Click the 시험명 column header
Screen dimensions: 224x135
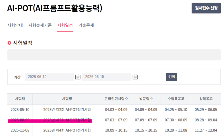point(67,99)
